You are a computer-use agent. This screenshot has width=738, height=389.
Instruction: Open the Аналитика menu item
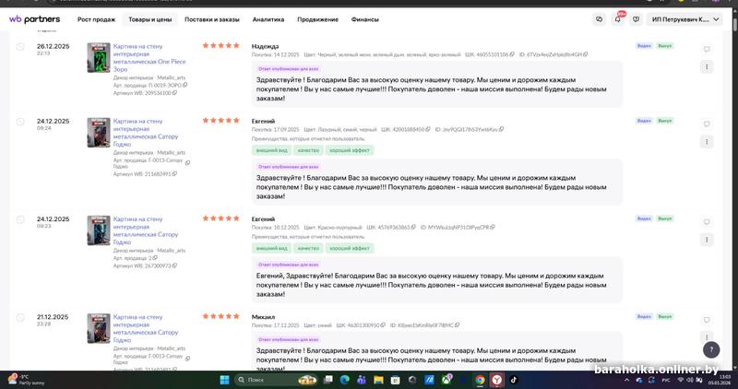pos(268,19)
